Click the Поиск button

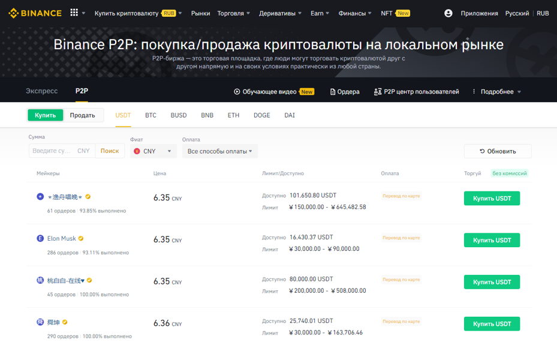click(110, 151)
